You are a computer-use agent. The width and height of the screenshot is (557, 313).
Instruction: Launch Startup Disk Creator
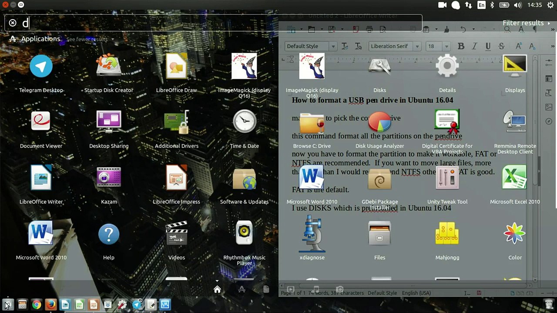coord(109,73)
